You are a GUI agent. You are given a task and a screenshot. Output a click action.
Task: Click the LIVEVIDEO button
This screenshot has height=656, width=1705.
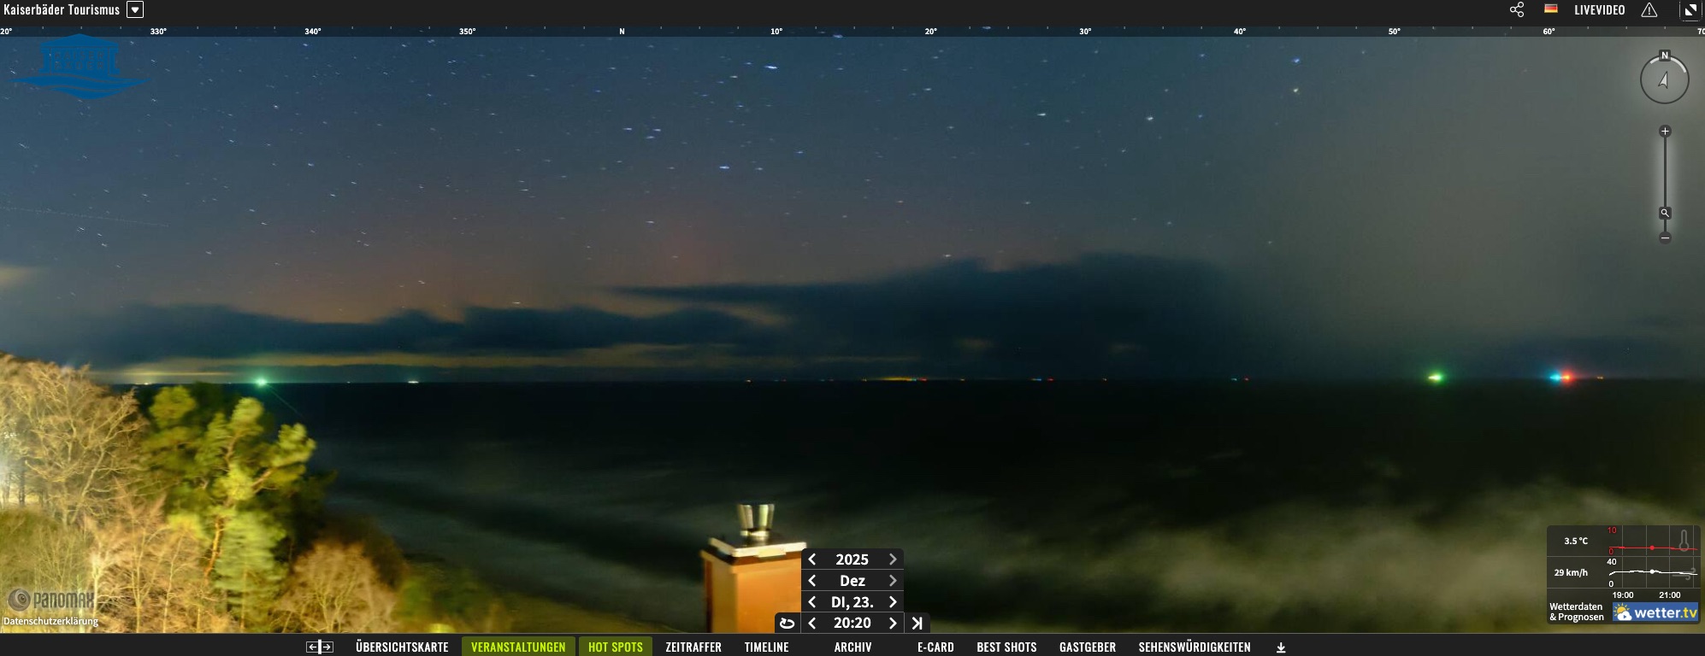(1599, 10)
